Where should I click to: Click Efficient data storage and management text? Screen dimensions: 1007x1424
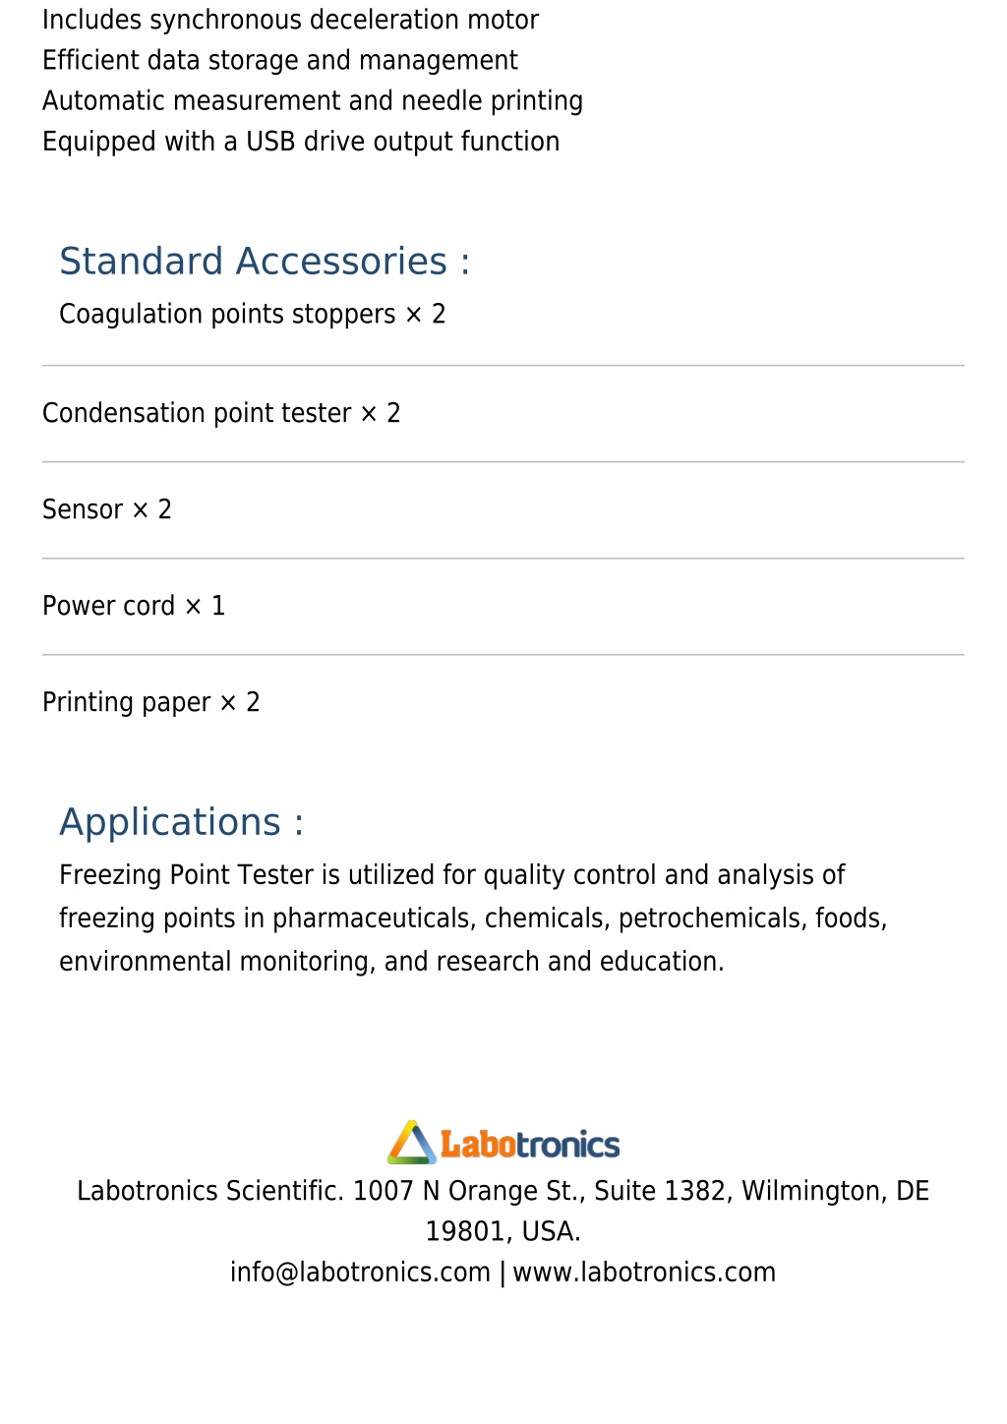click(x=280, y=60)
